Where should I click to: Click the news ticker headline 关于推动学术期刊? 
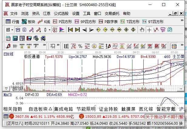165,117
